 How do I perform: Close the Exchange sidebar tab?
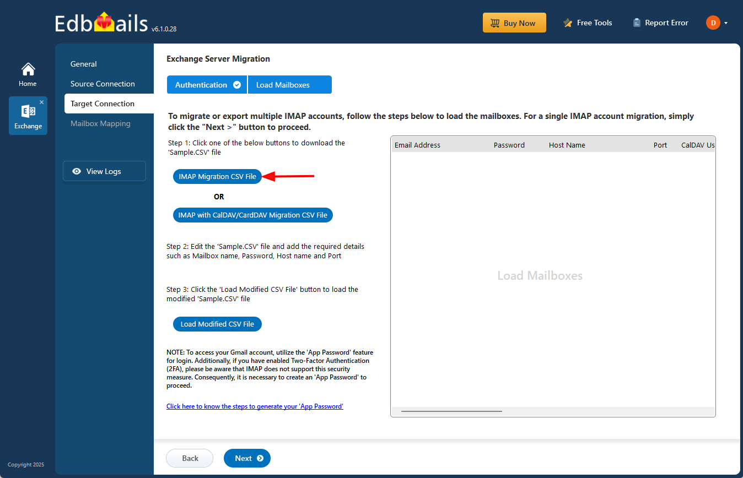[x=42, y=102]
